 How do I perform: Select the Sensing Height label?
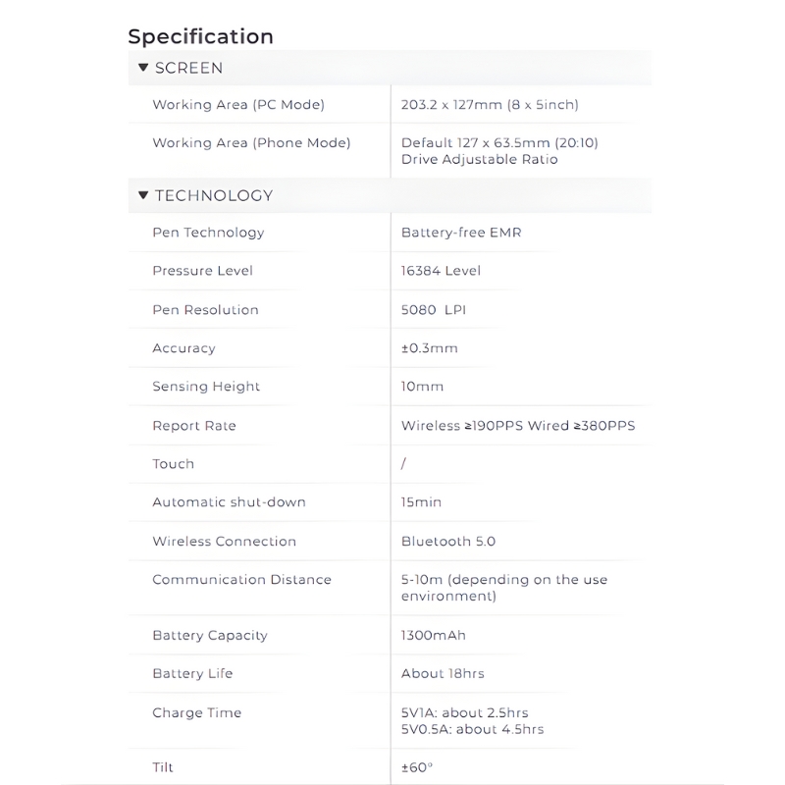click(206, 387)
